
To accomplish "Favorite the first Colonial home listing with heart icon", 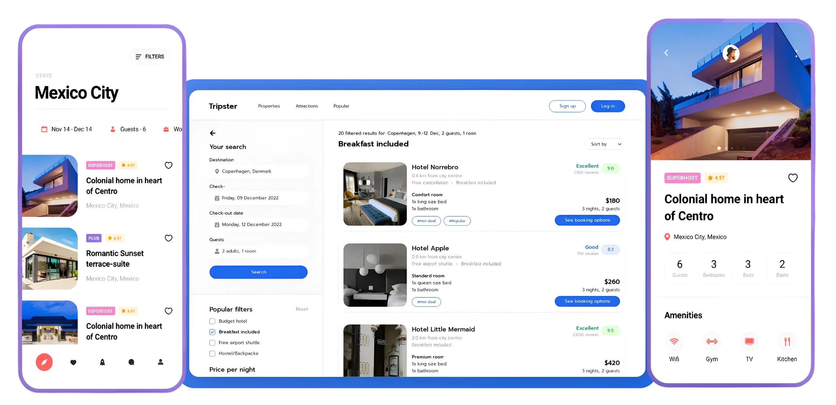I will 168,165.
